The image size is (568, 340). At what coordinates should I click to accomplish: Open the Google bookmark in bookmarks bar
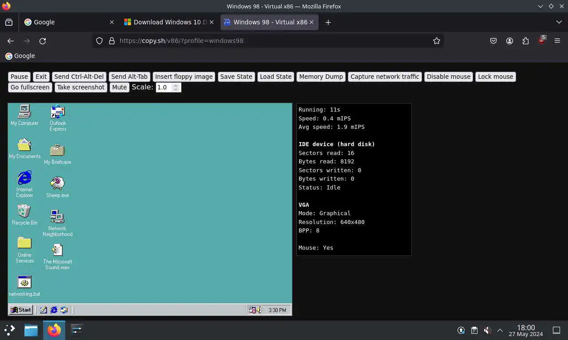[x=20, y=56]
